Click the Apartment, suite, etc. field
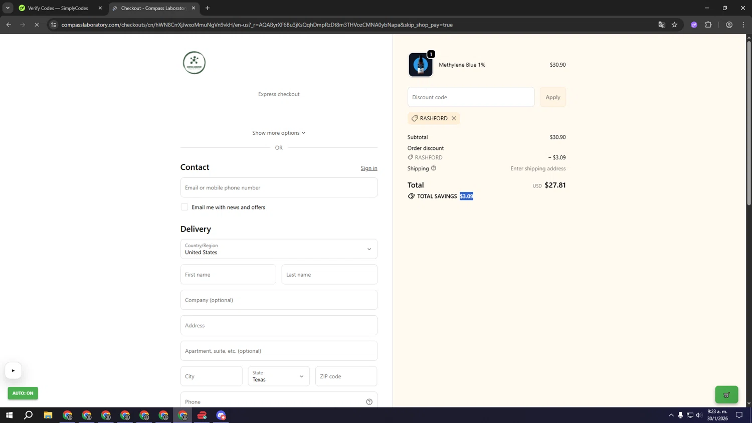The height and width of the screenshot is (423, 752). [x=279, y=351]
